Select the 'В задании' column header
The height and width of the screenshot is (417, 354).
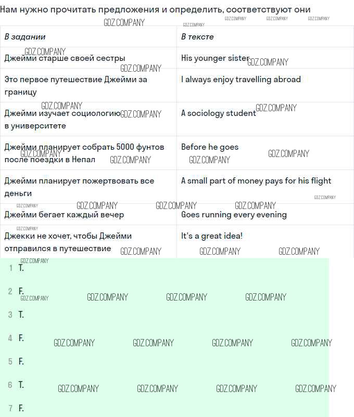coord(25,37)
